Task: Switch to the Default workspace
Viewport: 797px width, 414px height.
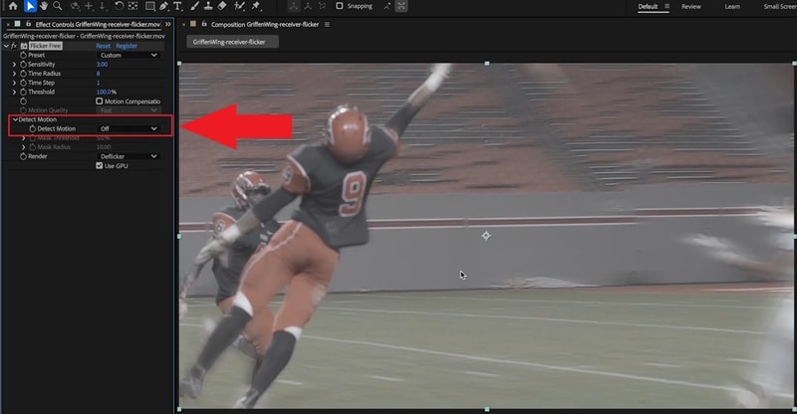Action: (648, 7)
